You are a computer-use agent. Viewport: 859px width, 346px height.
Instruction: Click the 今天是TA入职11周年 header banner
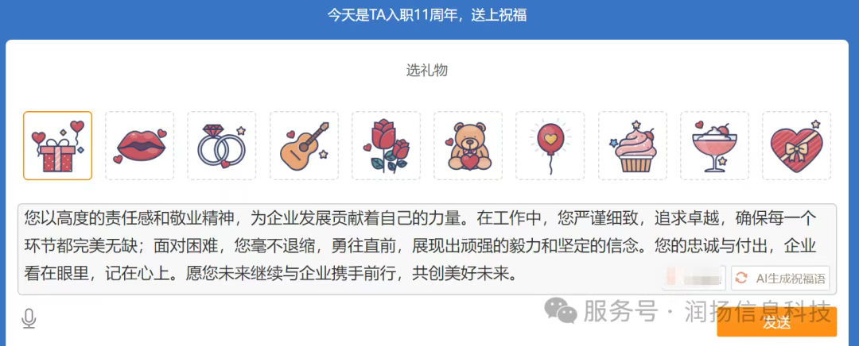point(427,15)
